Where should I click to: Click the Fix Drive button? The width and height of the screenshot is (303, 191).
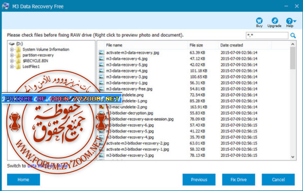pos(238,180)
